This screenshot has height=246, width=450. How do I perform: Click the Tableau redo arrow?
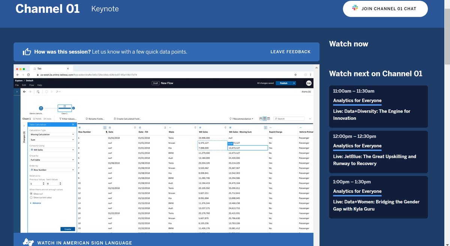click(31, 91)
